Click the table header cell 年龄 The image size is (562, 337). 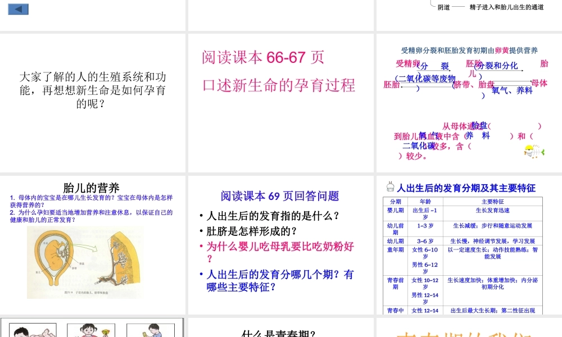click(425, 201)
